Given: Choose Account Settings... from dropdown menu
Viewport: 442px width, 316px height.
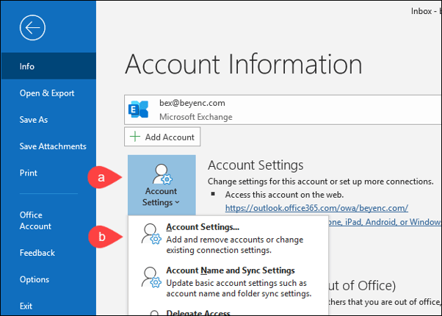Looking at the screenshot, I should pos(228,238).
